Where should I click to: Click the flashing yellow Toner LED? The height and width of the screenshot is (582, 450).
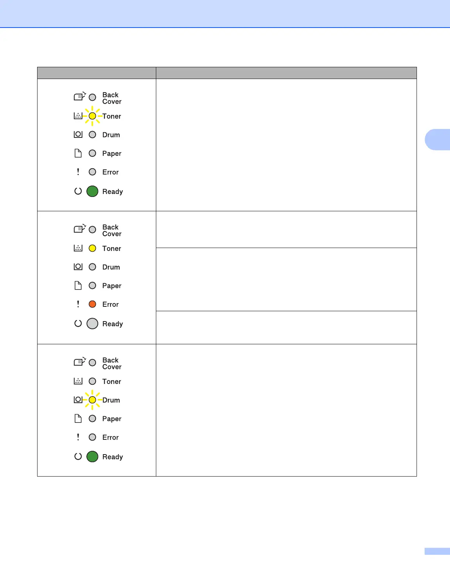[x=92, y=116]
